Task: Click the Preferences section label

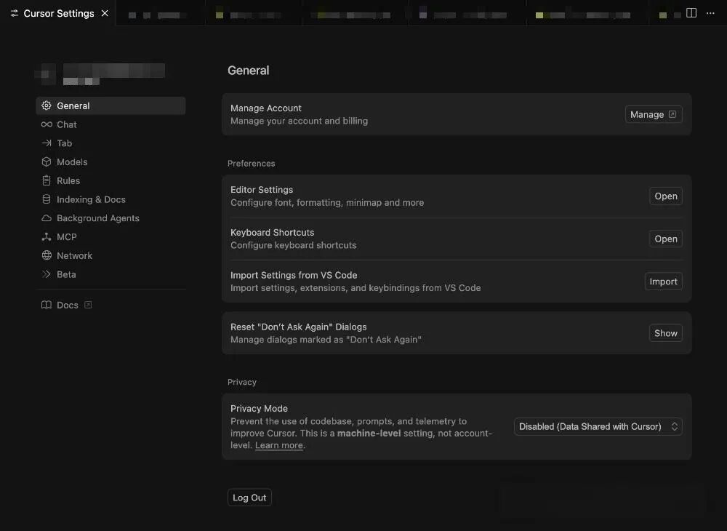Action: tap(251, 163)
